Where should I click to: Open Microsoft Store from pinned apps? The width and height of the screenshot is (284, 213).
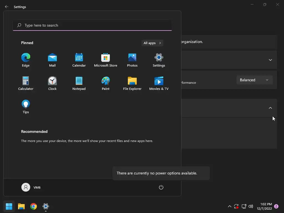pos(106,60)
